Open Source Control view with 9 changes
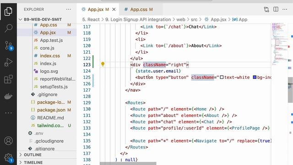The width and height of the screenshot is (293, 165). [x=9, y=45]
